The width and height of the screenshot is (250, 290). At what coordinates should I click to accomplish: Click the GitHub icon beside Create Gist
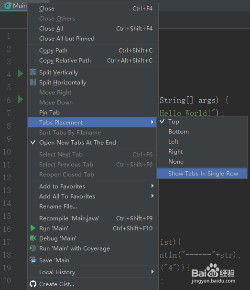click(x=33, y=284)
